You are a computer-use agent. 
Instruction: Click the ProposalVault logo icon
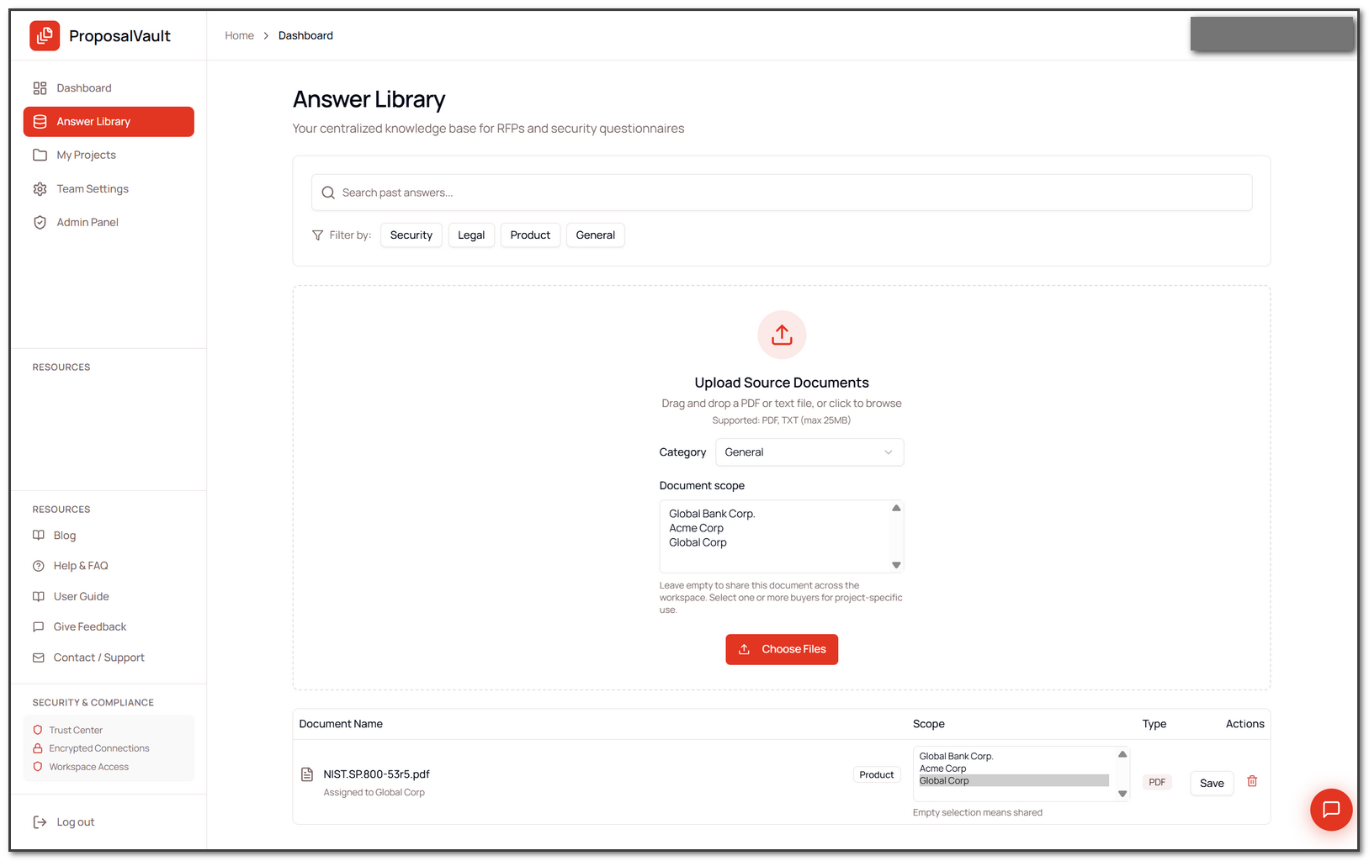click(45, 35)
